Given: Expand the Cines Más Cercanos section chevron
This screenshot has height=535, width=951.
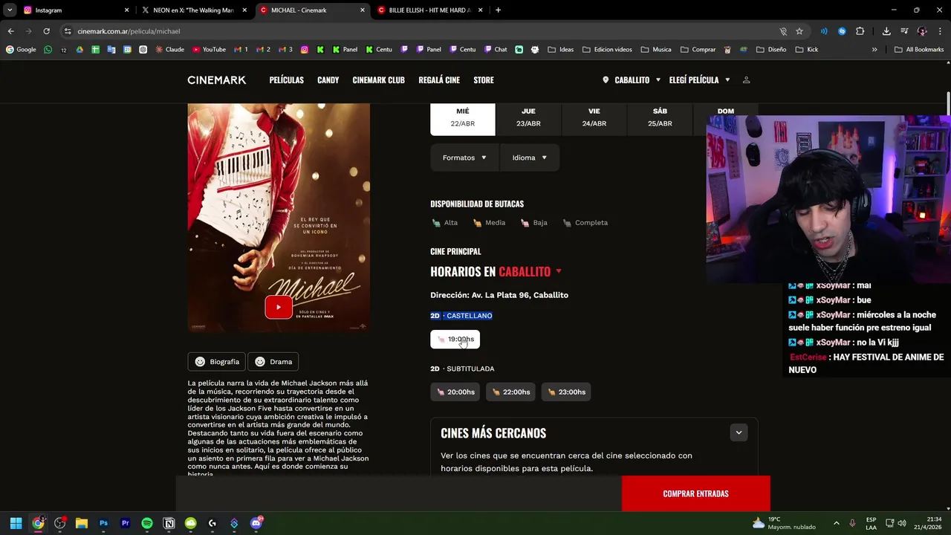Looking at the screenshot, I should click(x=739, y=432).
